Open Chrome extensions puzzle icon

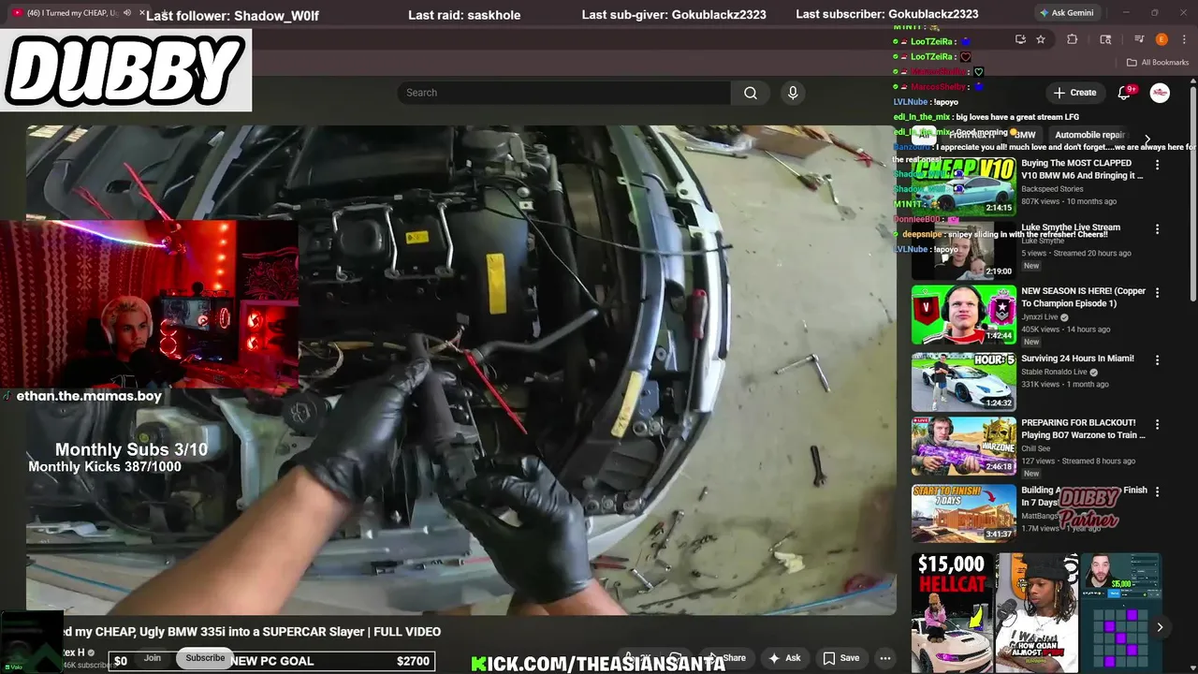1073,39
